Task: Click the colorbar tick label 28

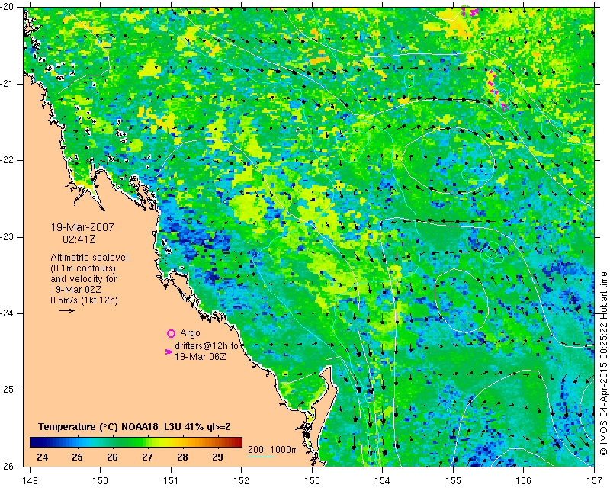Action: coord(182,457)
